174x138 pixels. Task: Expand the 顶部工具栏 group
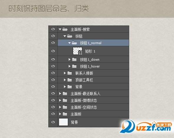[x=65, y=80]
